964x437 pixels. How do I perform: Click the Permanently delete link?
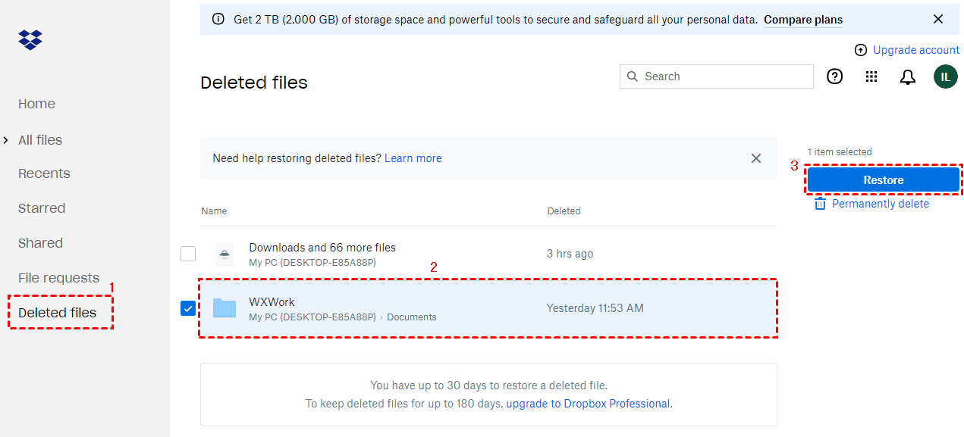click(880, 204)
